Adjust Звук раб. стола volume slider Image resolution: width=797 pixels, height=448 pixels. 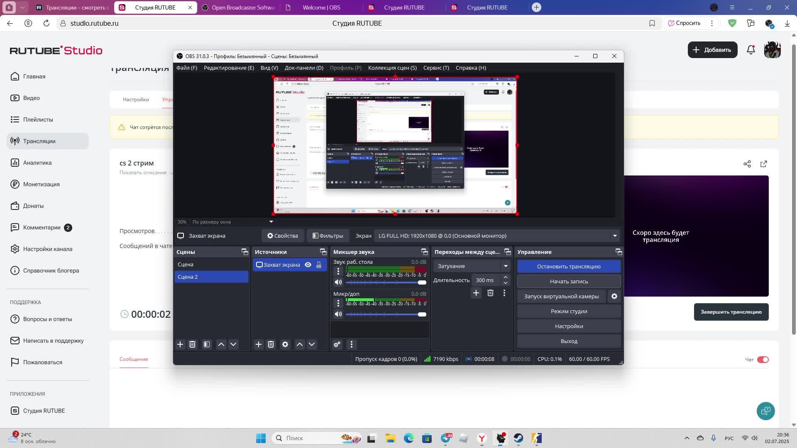click(x=386, y=282)
